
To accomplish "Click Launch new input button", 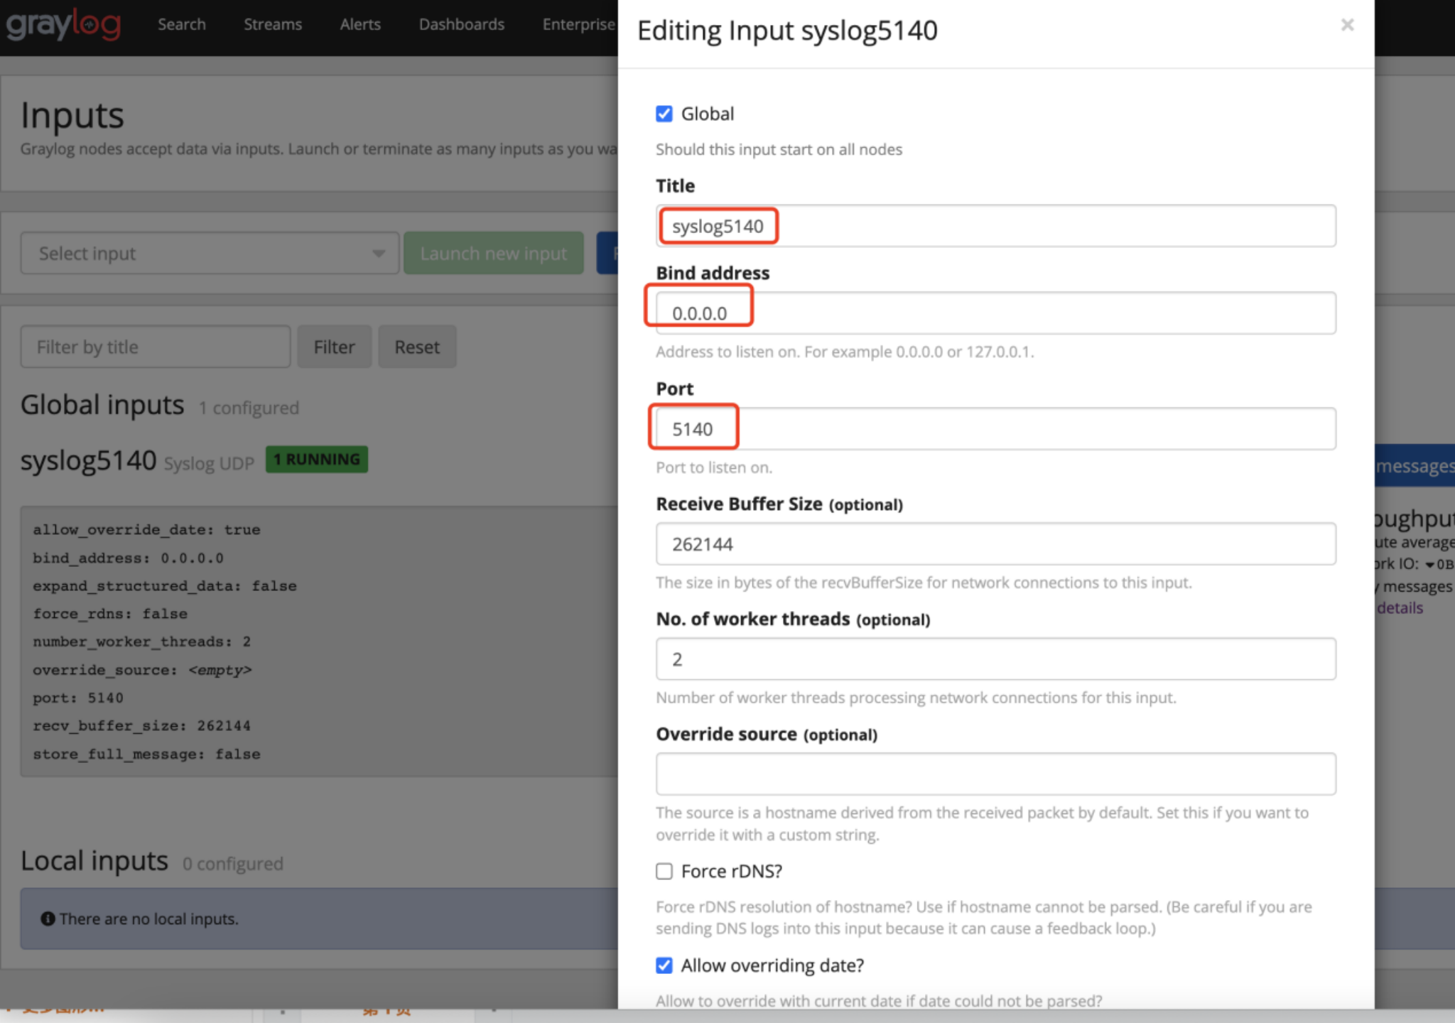I will [x=493, y=253].
